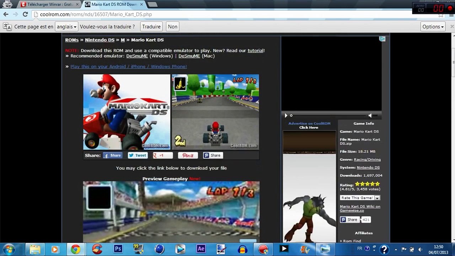Click the sidebar video seek bar
The image size is (455, 256).
(x=328, y=115)
